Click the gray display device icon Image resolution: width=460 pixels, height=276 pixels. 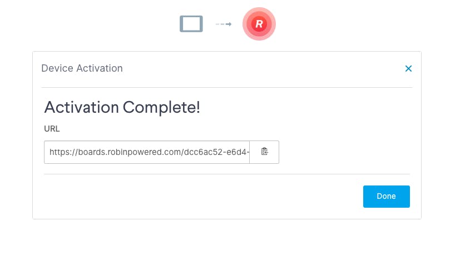[191, 24]
